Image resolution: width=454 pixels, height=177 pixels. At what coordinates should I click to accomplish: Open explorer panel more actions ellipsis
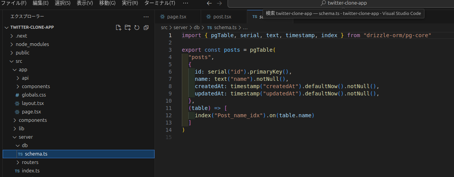(x=146, y=17)
